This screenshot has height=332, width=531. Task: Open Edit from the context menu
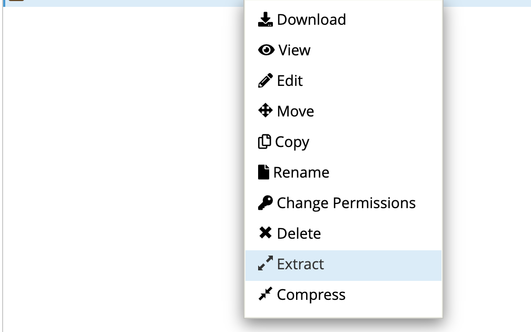(x=343, y=81)
